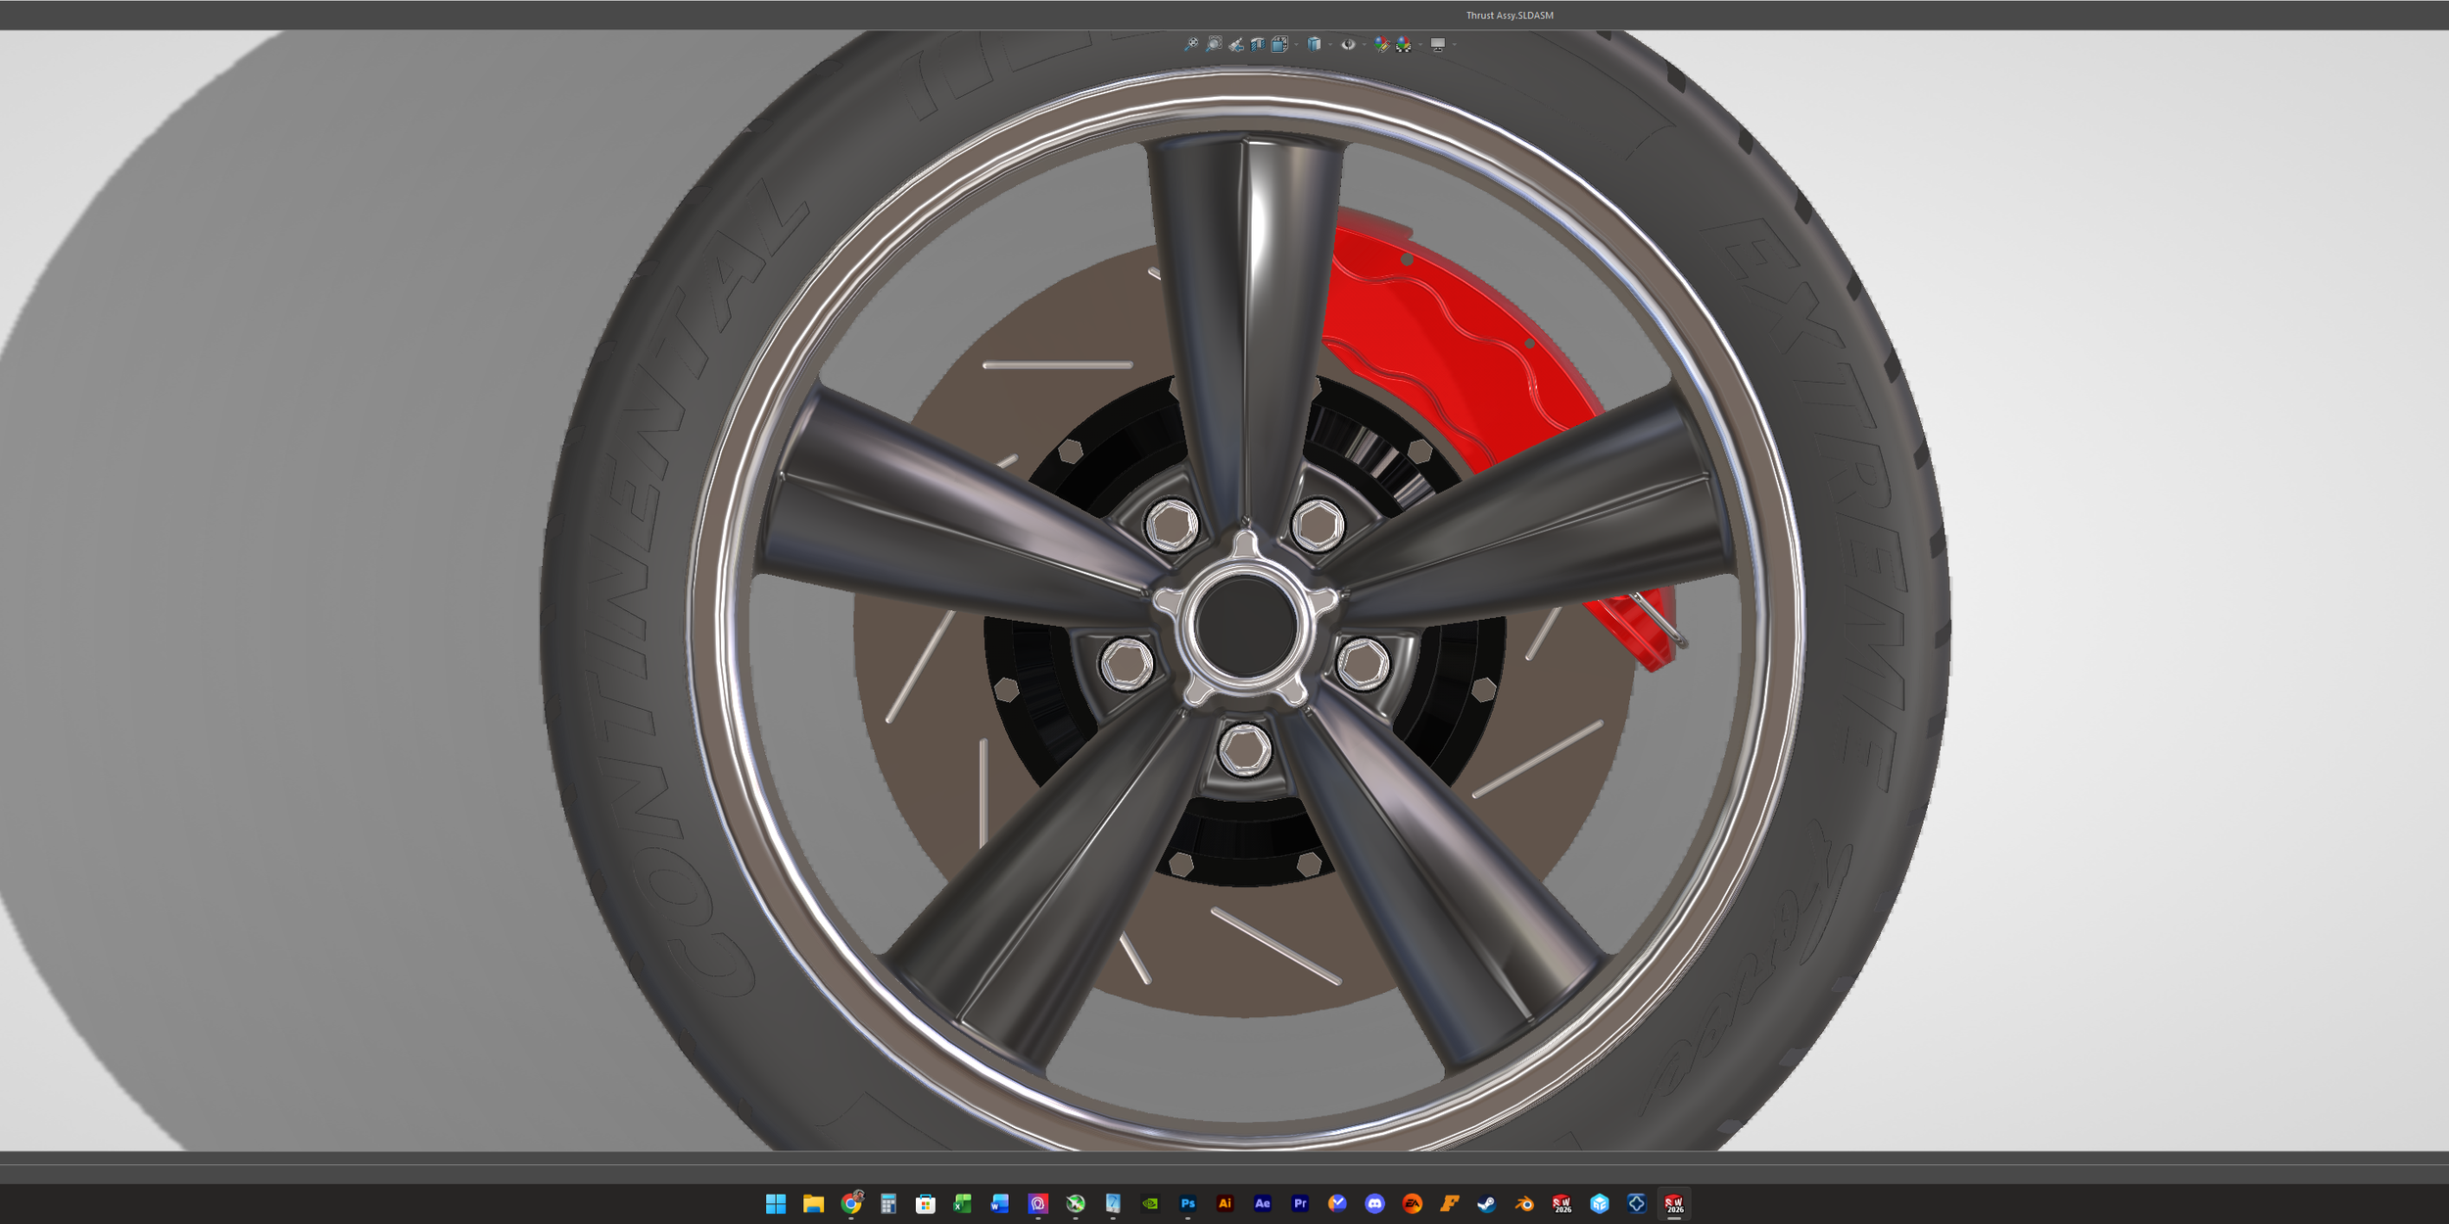The height and width of the screenshot is (1224, 2449).
Task: Click the Apply Scene icon
Action: (1404, 44)
